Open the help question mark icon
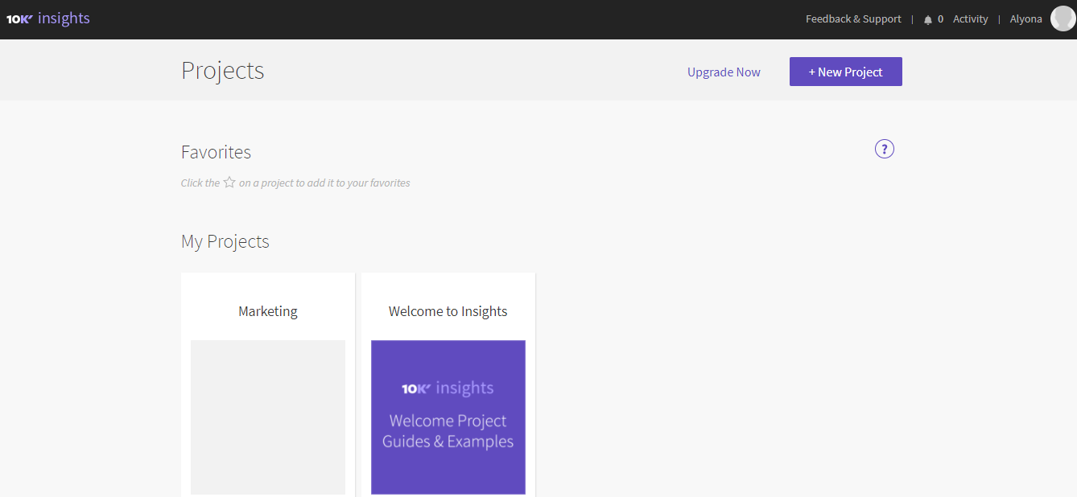The image size is (1077, 497). click(885, 149)
